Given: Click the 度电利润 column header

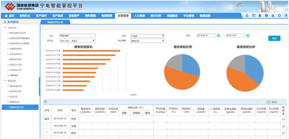Looking at the screenshot, I should pyautogui.click(x=100, y=110).
